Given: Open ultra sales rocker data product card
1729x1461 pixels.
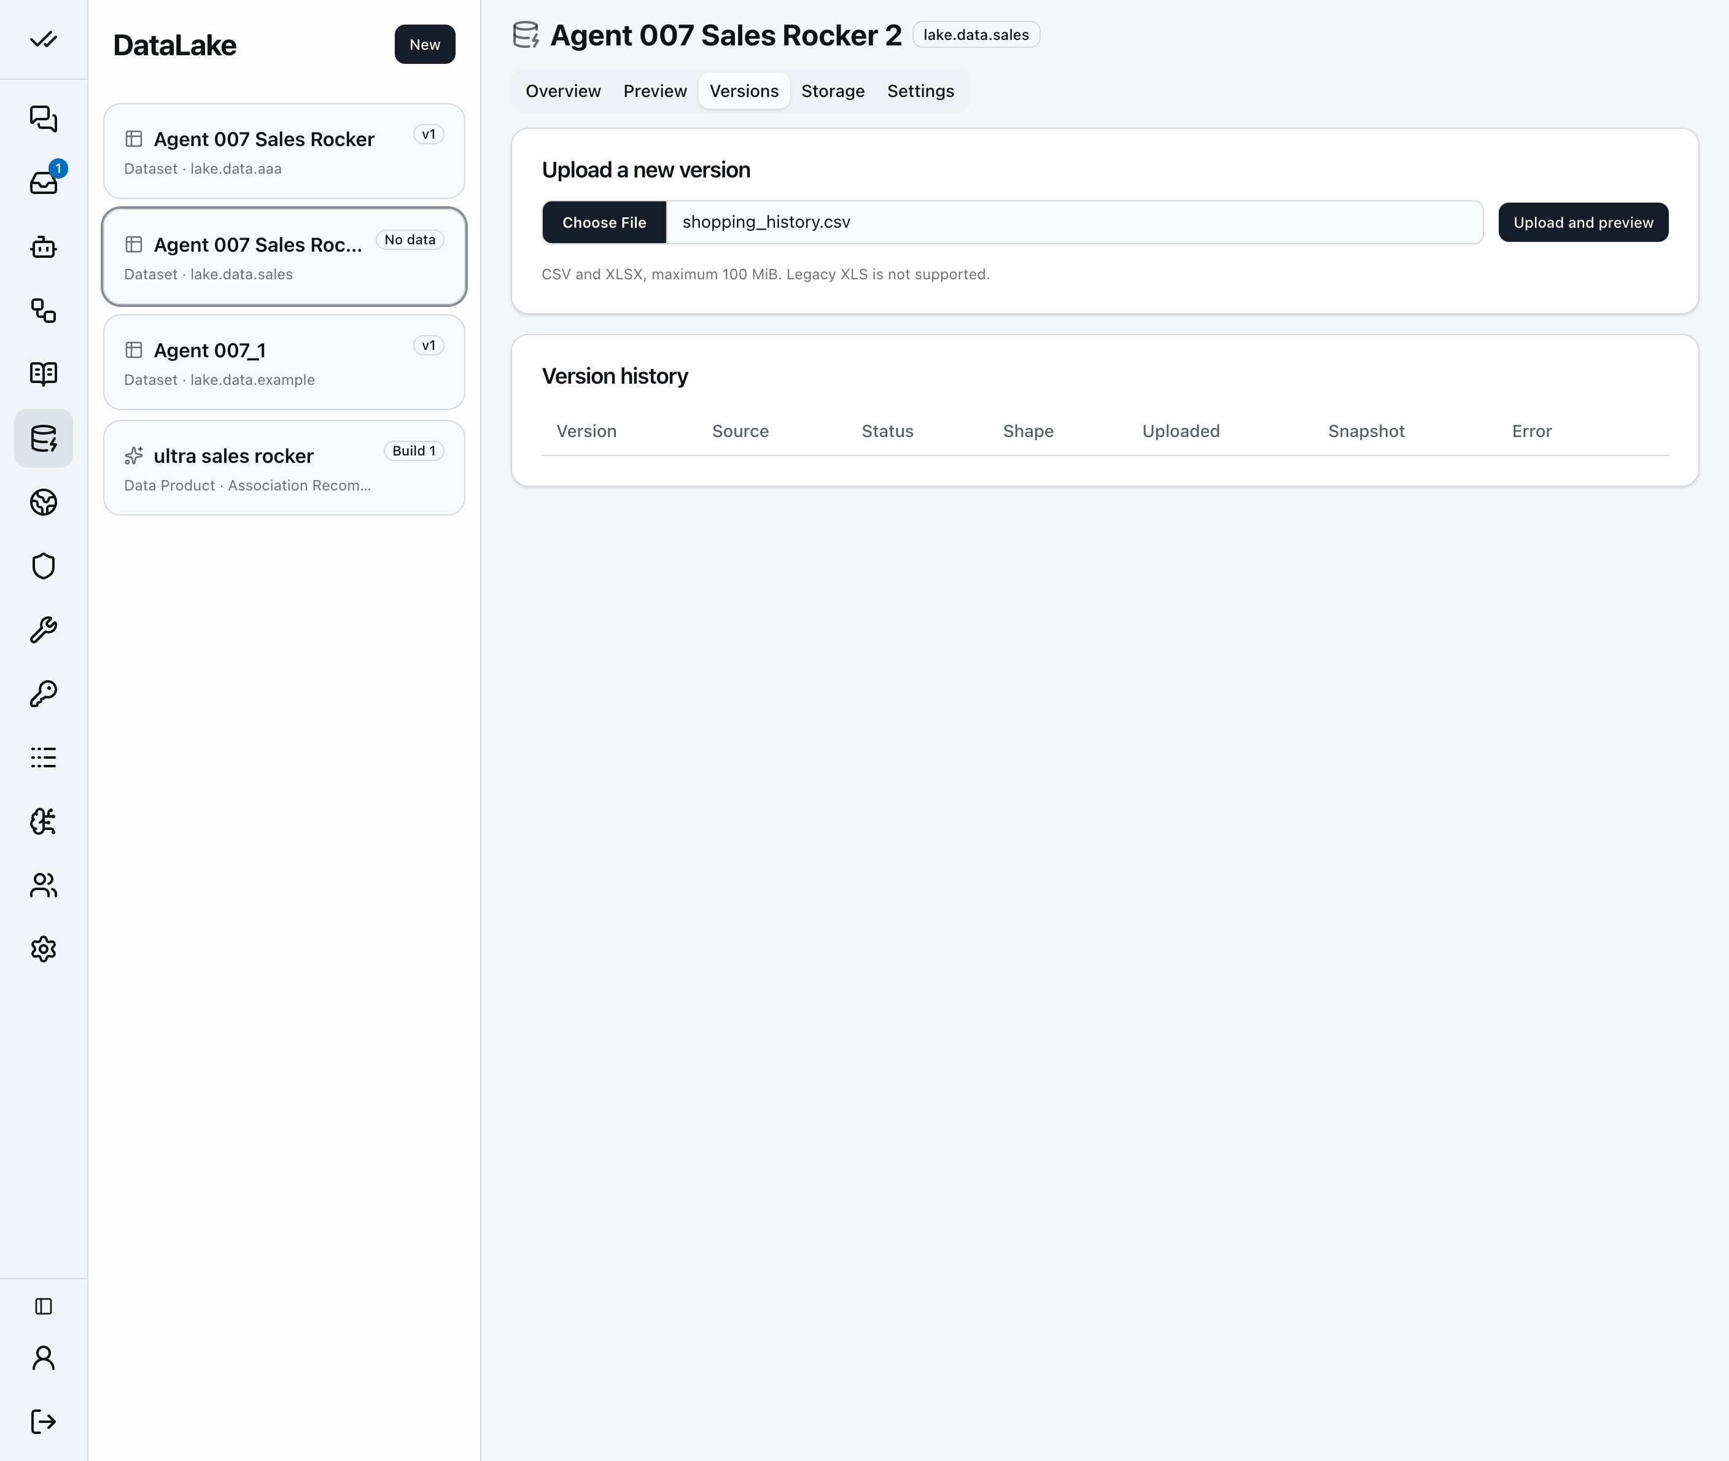Looking at the screenshot, I should [x=284, y=468].
